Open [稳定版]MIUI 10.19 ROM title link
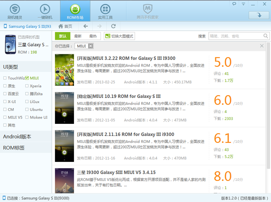 pyautogui.click(x=119, y=96)
